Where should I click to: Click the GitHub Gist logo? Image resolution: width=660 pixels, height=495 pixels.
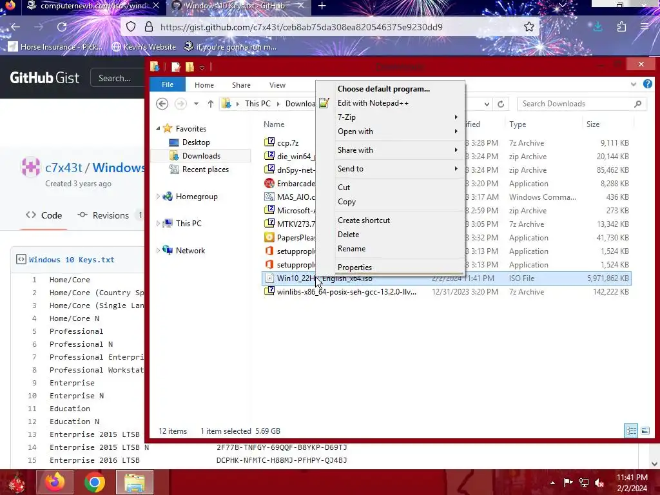44,78
